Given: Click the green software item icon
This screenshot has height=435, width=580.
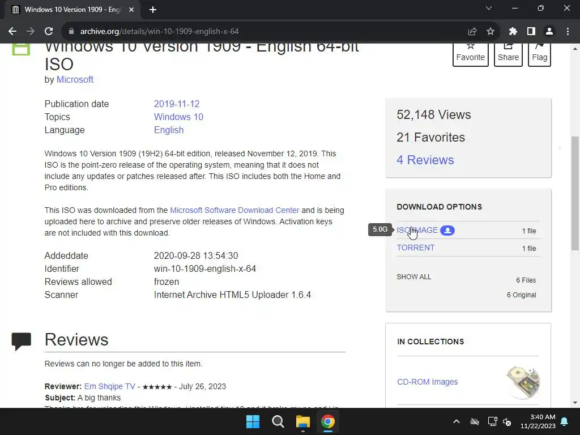Looking at the screenshot, I should coord(21,50).
